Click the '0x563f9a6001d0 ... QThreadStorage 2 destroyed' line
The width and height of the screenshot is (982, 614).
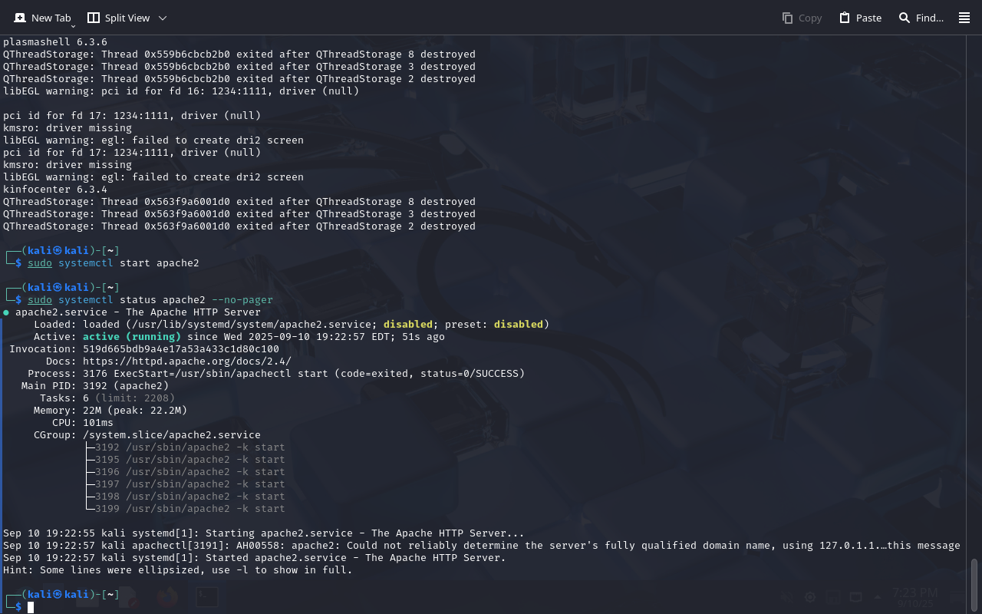click(239, 226)
